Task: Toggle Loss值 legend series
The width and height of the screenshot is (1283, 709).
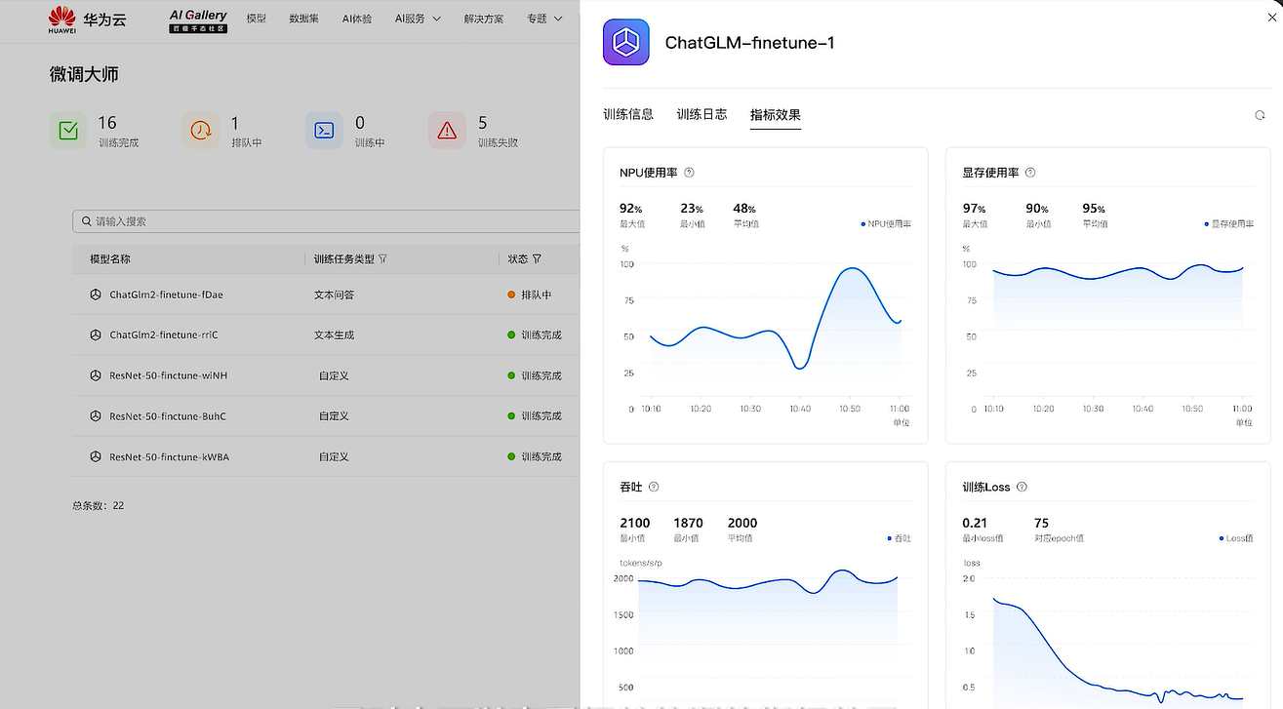Action: click(1236, 538)
